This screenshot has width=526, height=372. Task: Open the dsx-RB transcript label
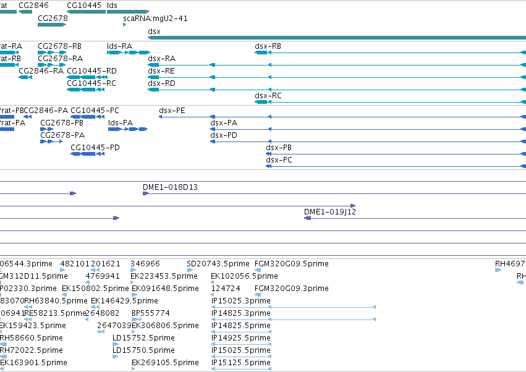(x=268, y=46)
